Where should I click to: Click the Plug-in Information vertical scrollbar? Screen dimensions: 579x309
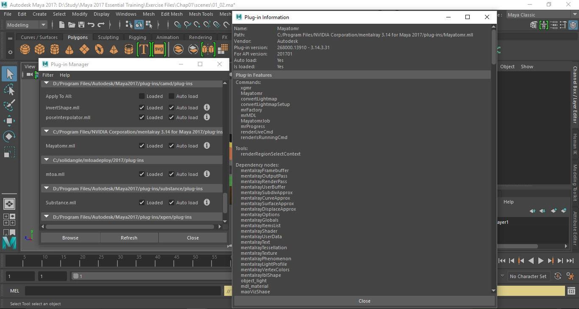[x=493, y=47]
